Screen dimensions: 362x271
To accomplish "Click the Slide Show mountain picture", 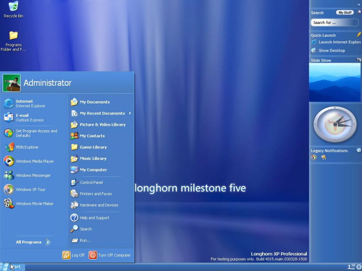I will click(x=335, y=82).
